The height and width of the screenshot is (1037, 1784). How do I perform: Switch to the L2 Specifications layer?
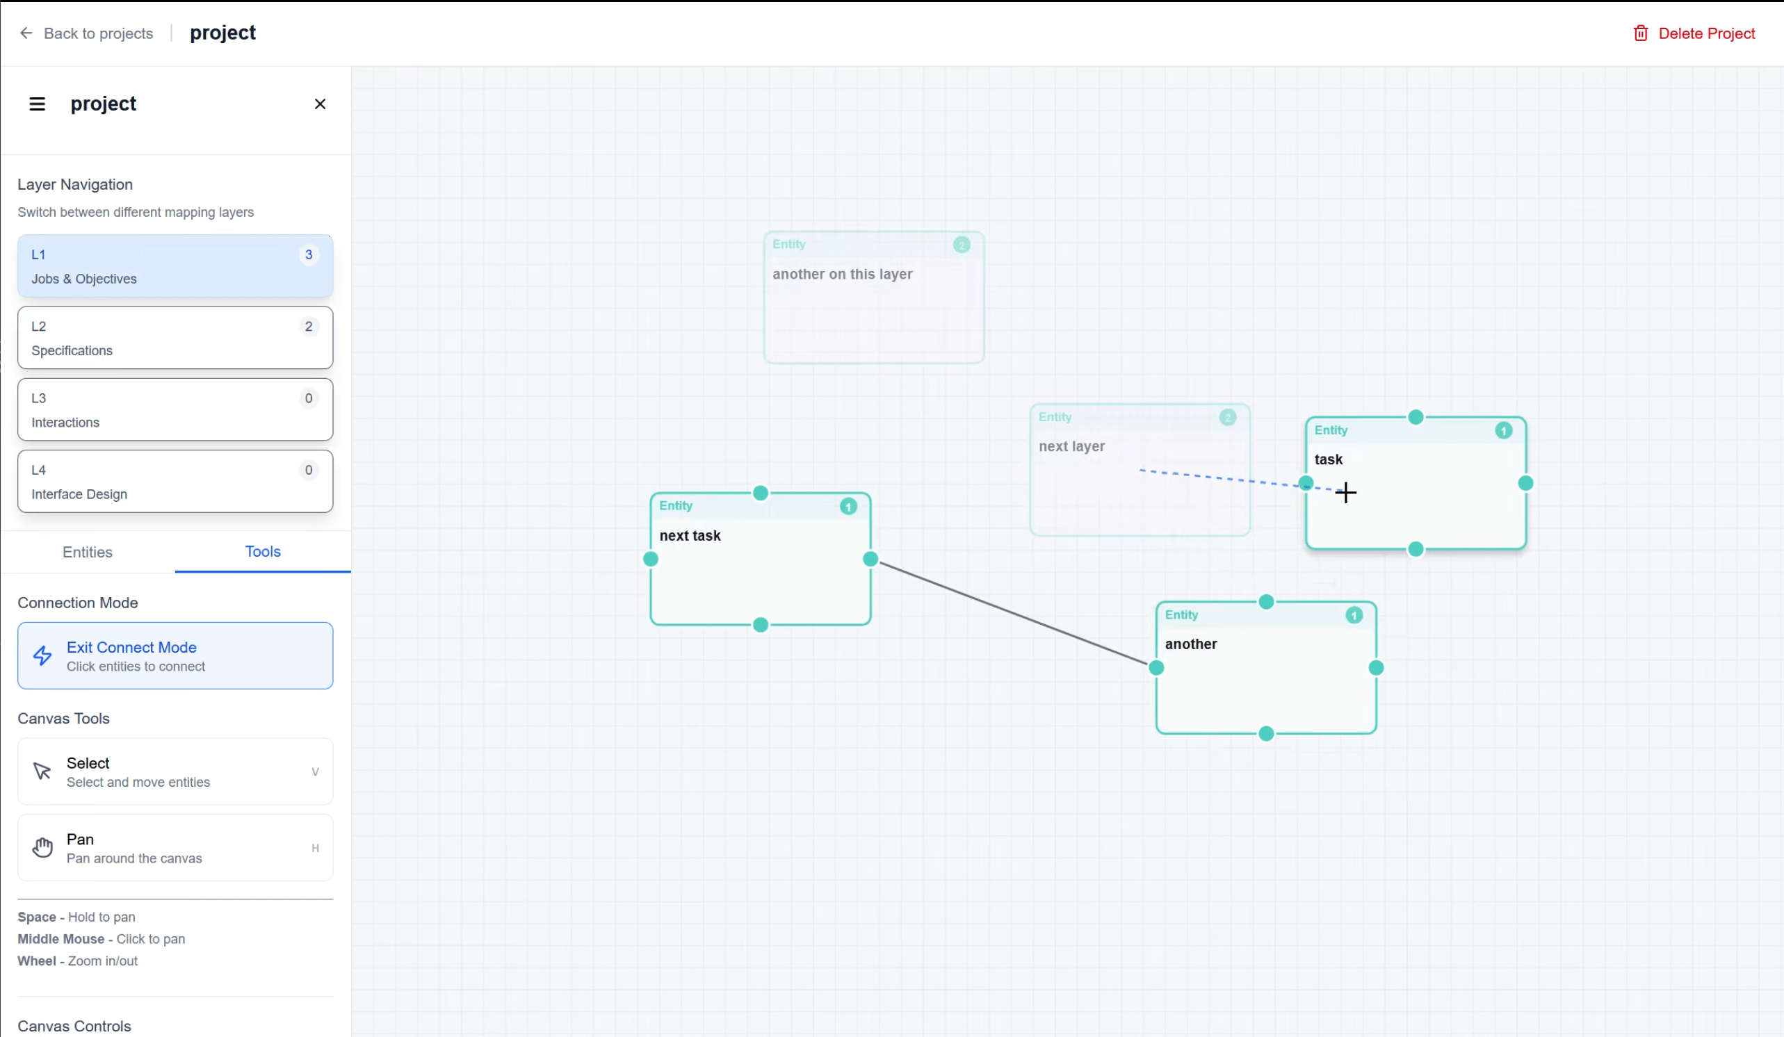click(175, 338)
